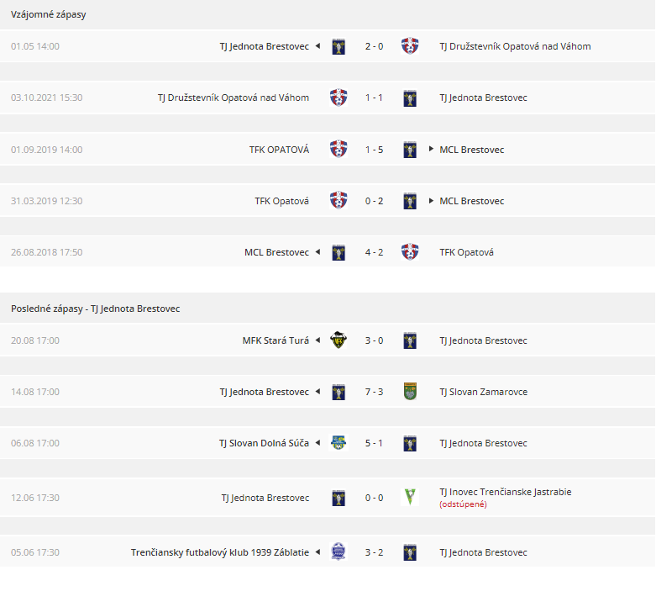Click TJ Slovan Dolná Súča crest
The height and width of the screenshot is (591, 656).
pyautogui.click(x=338, y=443)
